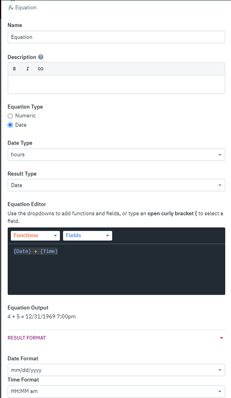Open the Time Format dropdown
Viewport: 231px width, 398px height.
(x=116, y=391)
